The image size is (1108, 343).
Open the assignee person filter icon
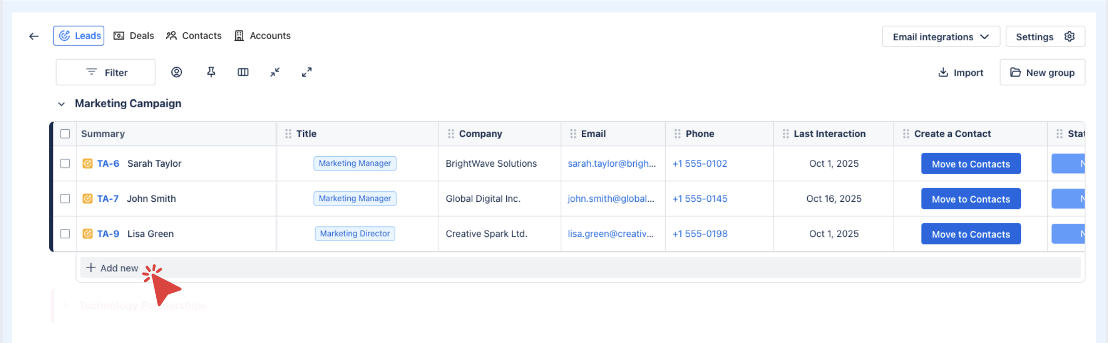pos(177,72)
